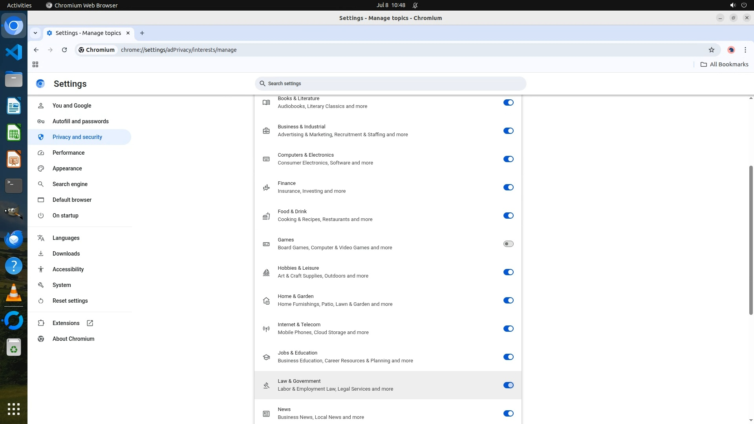Expand the tab search dropdown arrow
This screenshot has height=424, width=754.
[x=35, y=33]
